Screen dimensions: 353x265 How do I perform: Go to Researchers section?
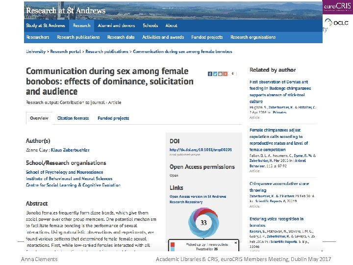pyautogui.click(x=38, y=37)
